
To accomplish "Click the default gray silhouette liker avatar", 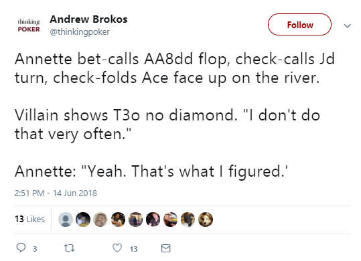I will (x=66, y=220).
